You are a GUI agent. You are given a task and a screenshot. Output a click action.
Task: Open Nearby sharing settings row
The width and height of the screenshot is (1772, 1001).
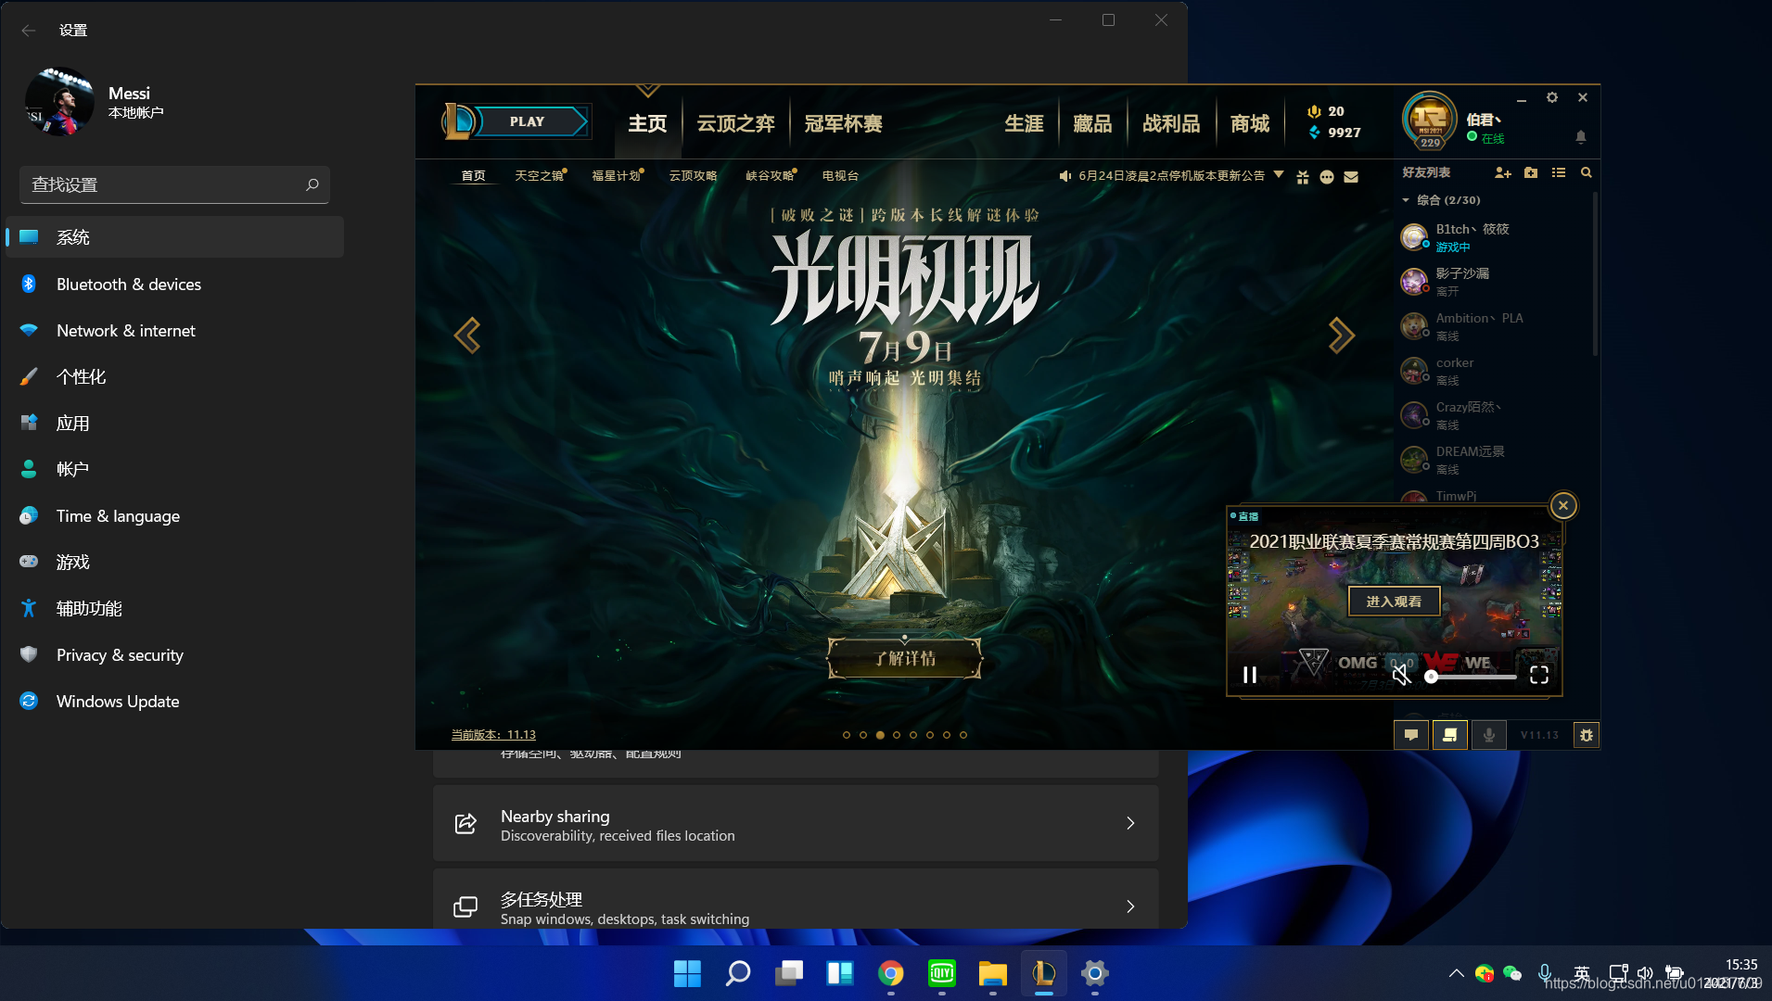796,824
